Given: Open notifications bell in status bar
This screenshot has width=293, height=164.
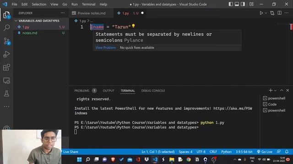Looking at the screenshot, I should click(287, 152).
